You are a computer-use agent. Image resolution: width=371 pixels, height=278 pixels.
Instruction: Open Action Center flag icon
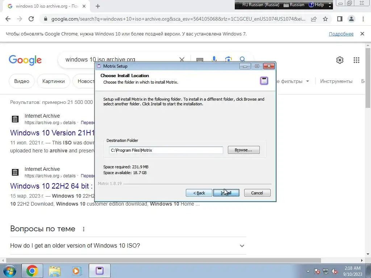point(317,271)
